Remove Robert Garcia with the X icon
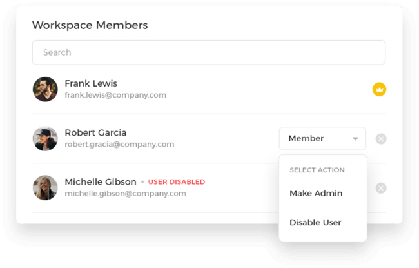Screen dimensions: 419x268 (x=381, y=139)
